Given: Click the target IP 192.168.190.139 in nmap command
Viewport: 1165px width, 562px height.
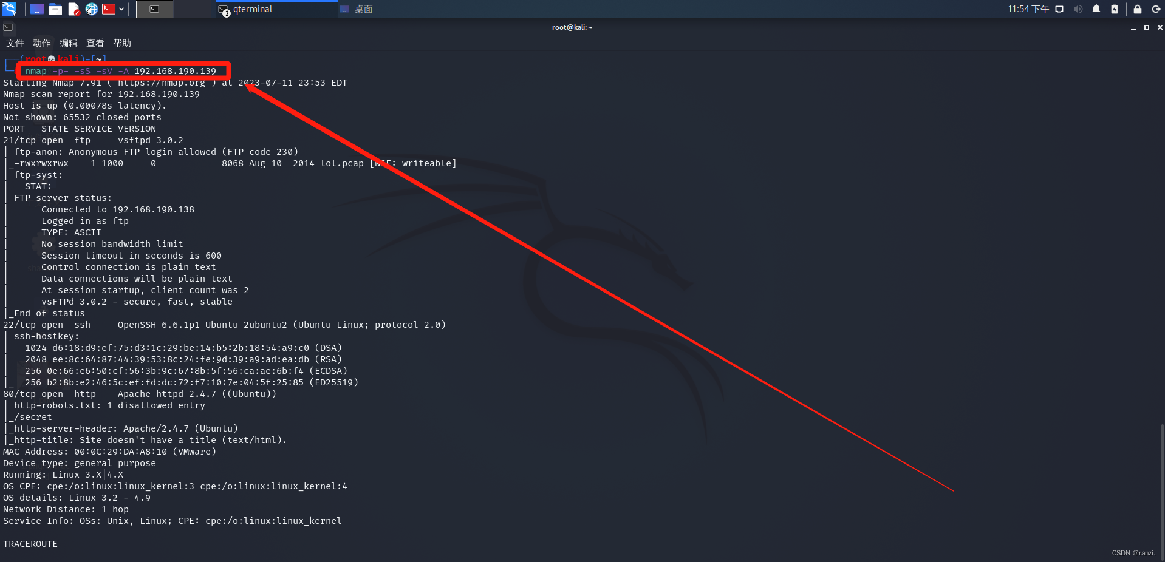Looking at the screenshot, I should [x=175, y=71].
